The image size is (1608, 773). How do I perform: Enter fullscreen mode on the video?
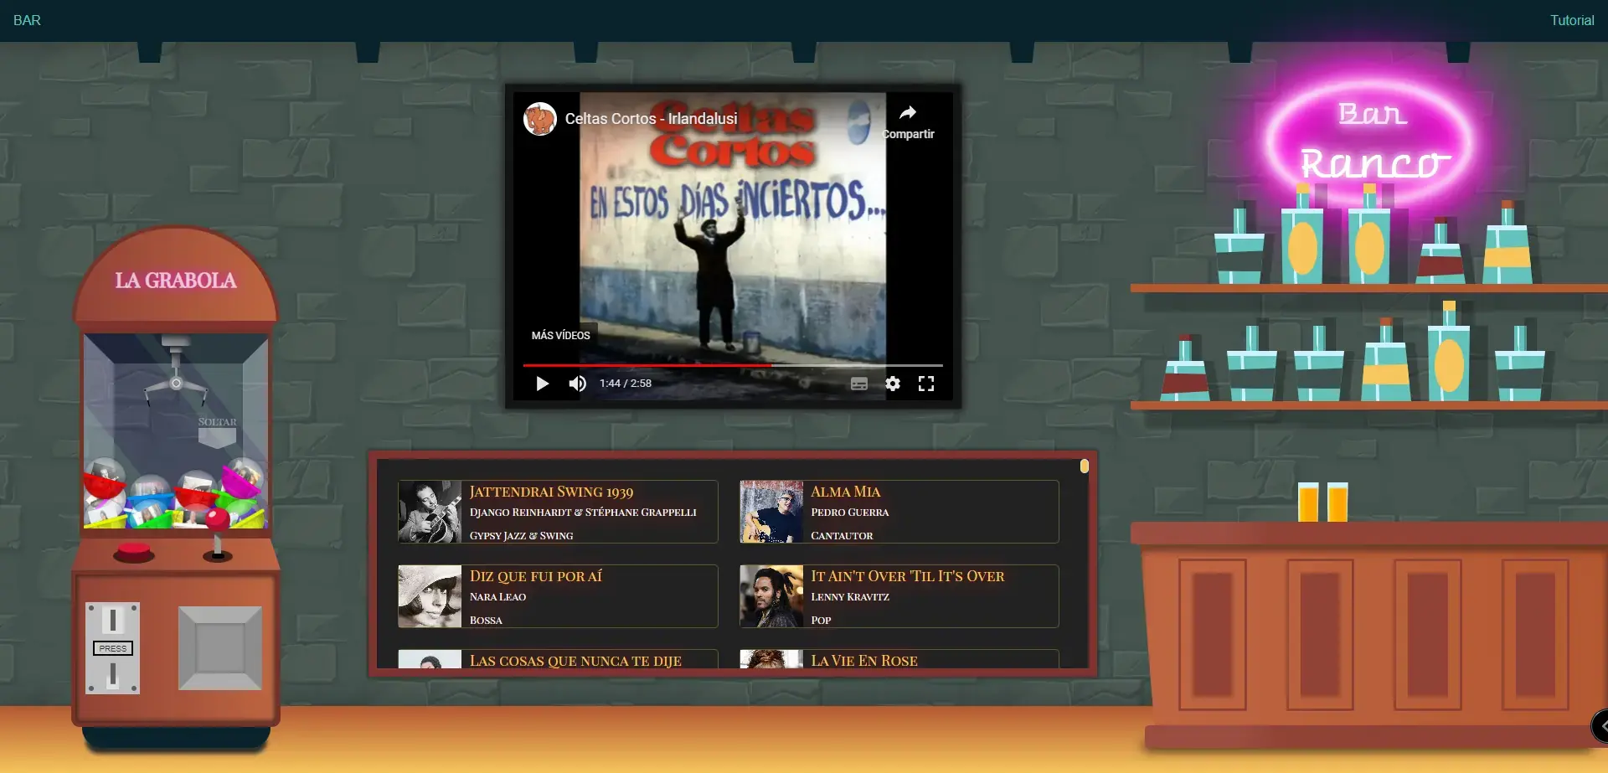[925, 384]
